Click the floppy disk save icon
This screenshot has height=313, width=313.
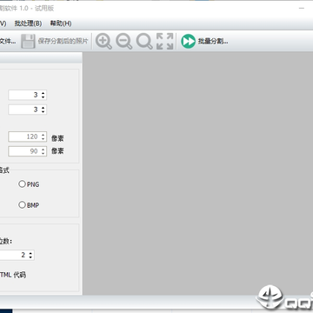pyautogui.click(x=28, y=41)
